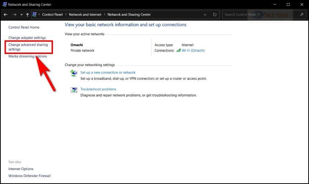
Task: Click the Wi-Fi signal bars icon
Action: [178, 50]
